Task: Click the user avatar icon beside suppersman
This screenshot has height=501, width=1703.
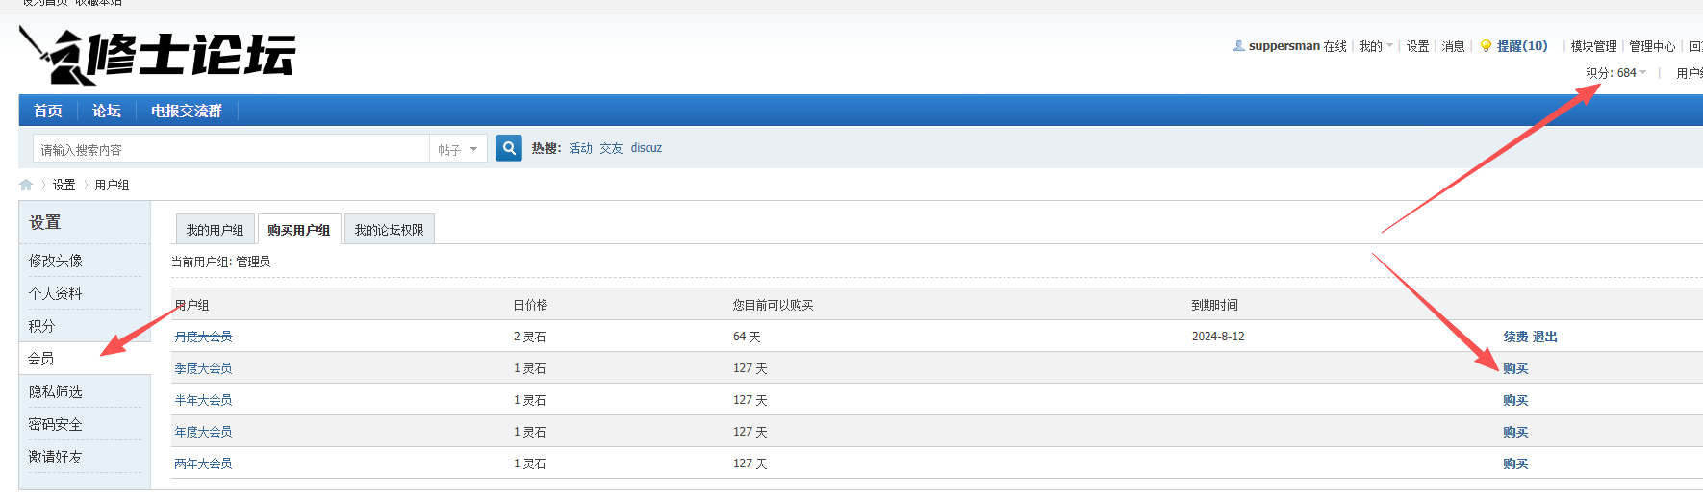Action: point(1239,46)
